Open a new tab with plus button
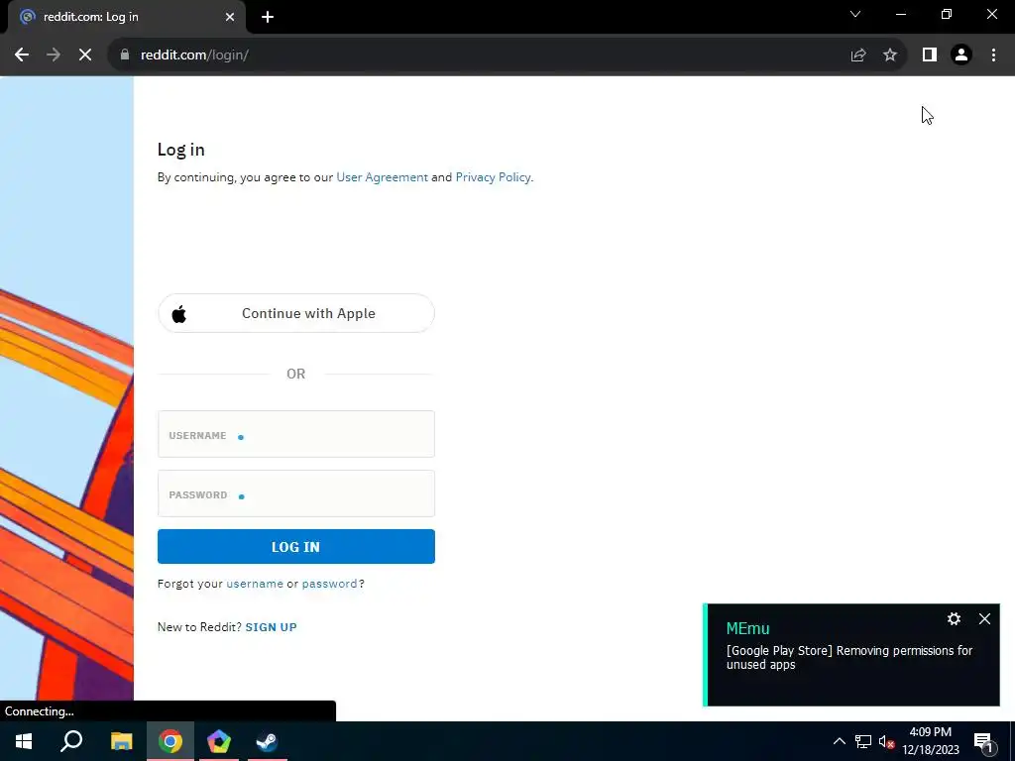Viewport: 1015px width, 761px height. click(268, 17)
